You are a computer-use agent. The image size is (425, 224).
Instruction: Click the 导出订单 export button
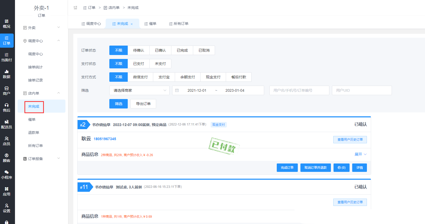[x=143, y=104]
